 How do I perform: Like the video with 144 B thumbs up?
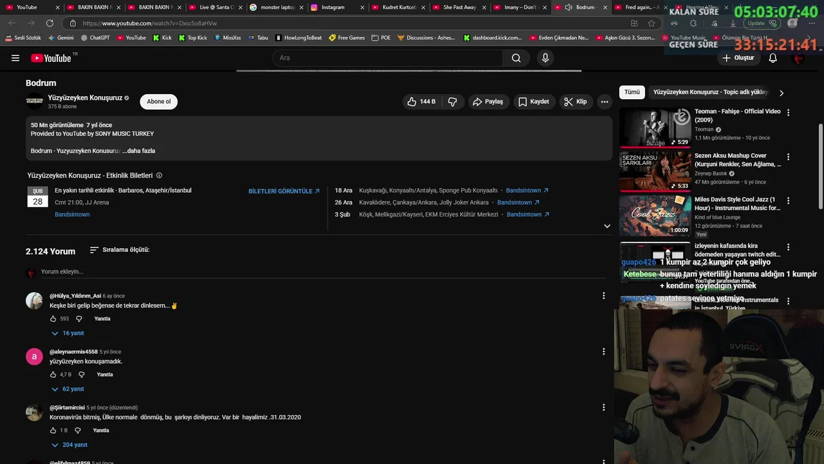pyautogui.click(x=422, y=102)
